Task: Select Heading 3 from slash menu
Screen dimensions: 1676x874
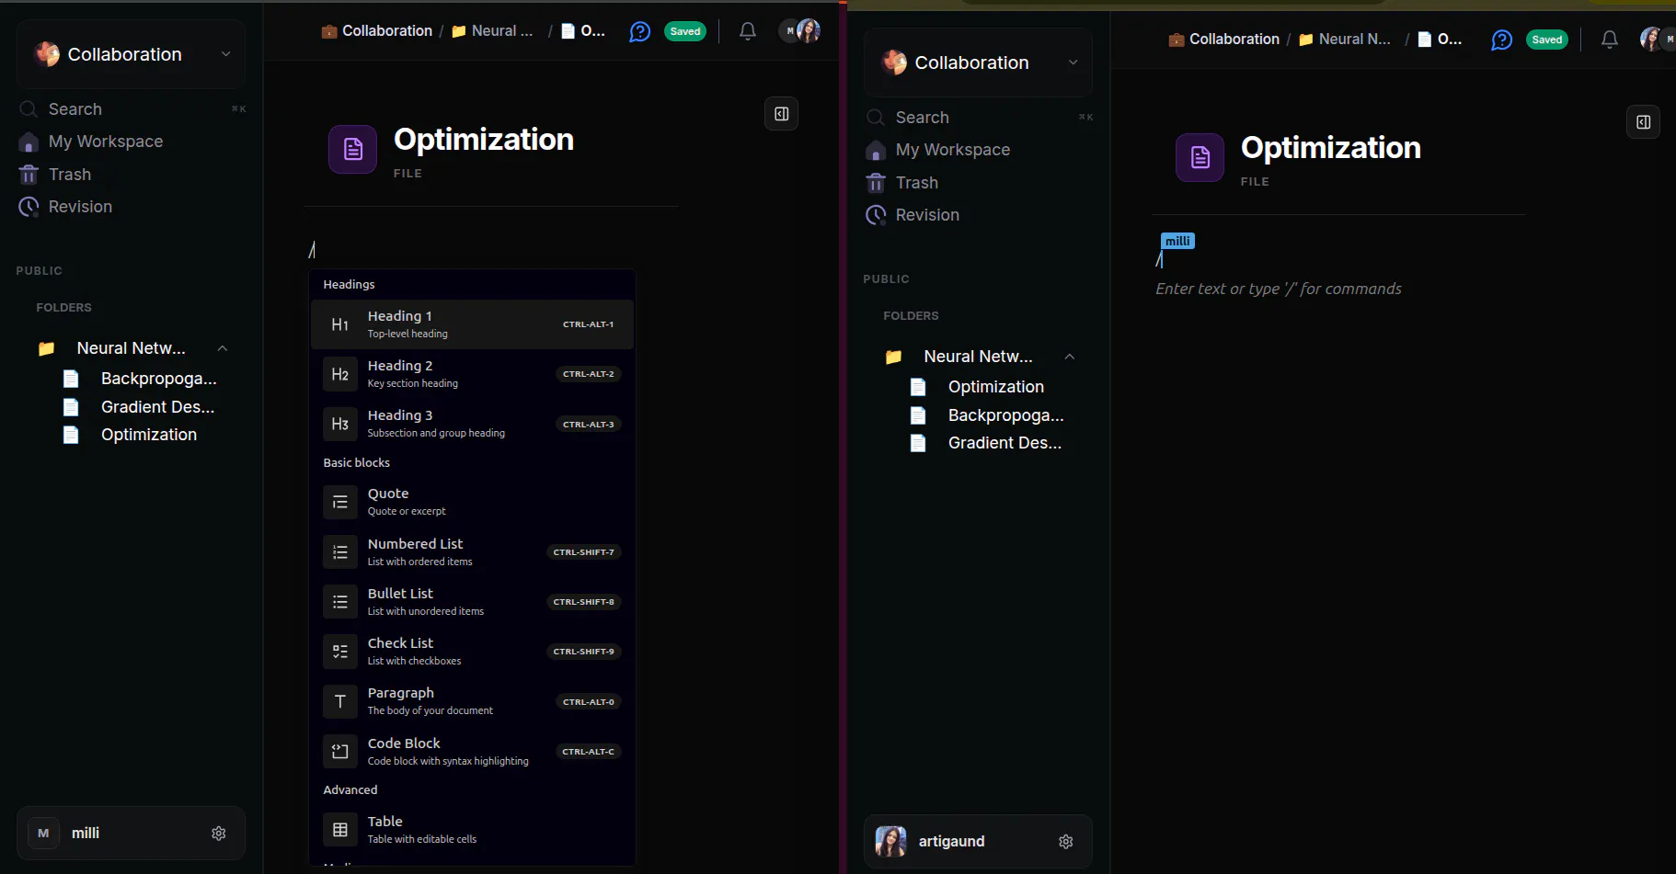Action: 472,424
